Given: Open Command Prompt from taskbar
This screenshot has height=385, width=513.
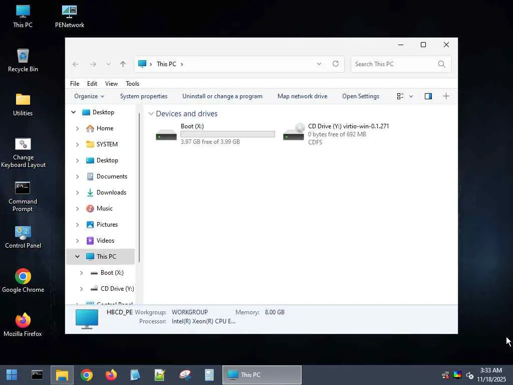Looking at the screenshot, I should point(37,375).
